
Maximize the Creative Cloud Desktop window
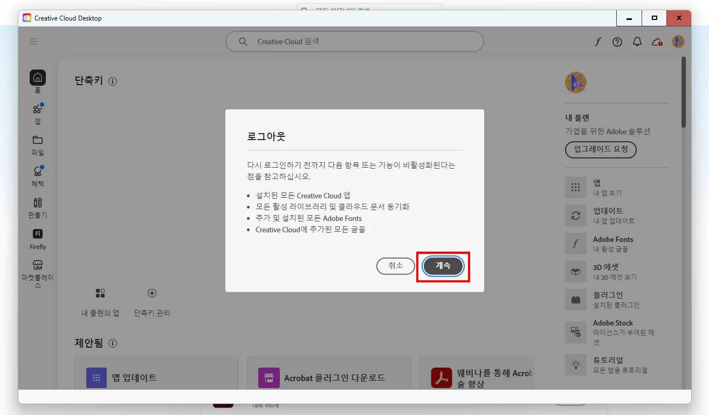point(655,18)
